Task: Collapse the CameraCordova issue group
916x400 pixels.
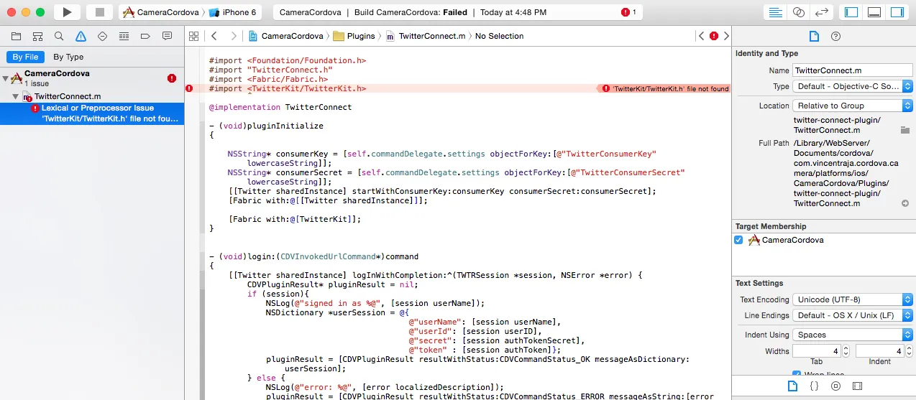Action: [6, 78]
